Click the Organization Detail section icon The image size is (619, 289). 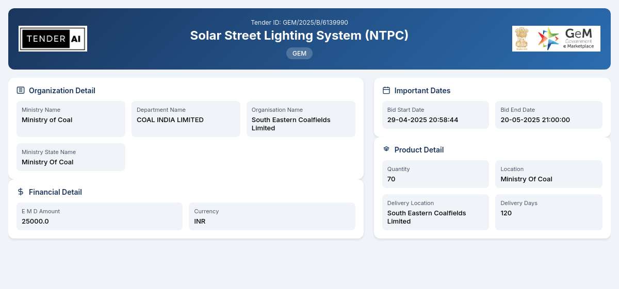click(21, 90)
